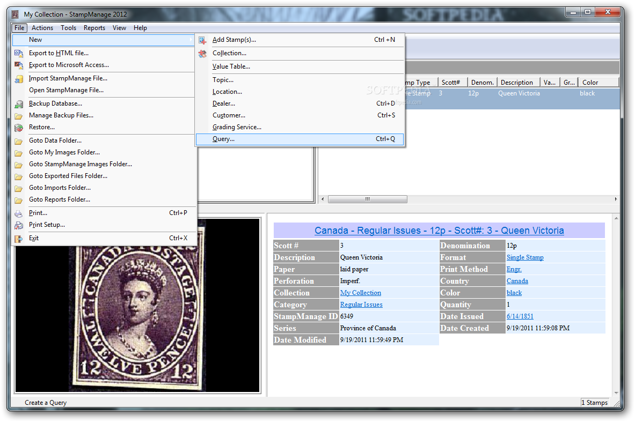Click the Collection icon in submenu
The height and width of the screenshot is (422, 635).
tap(202, 54)
